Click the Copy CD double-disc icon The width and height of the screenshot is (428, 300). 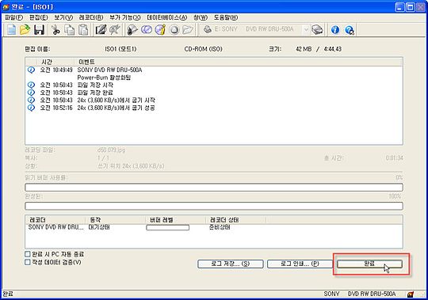[x=147, y=30]
